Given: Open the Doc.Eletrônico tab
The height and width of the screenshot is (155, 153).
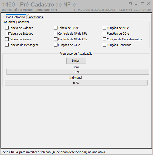Looking at the screenshot, I should pos(15,17).
